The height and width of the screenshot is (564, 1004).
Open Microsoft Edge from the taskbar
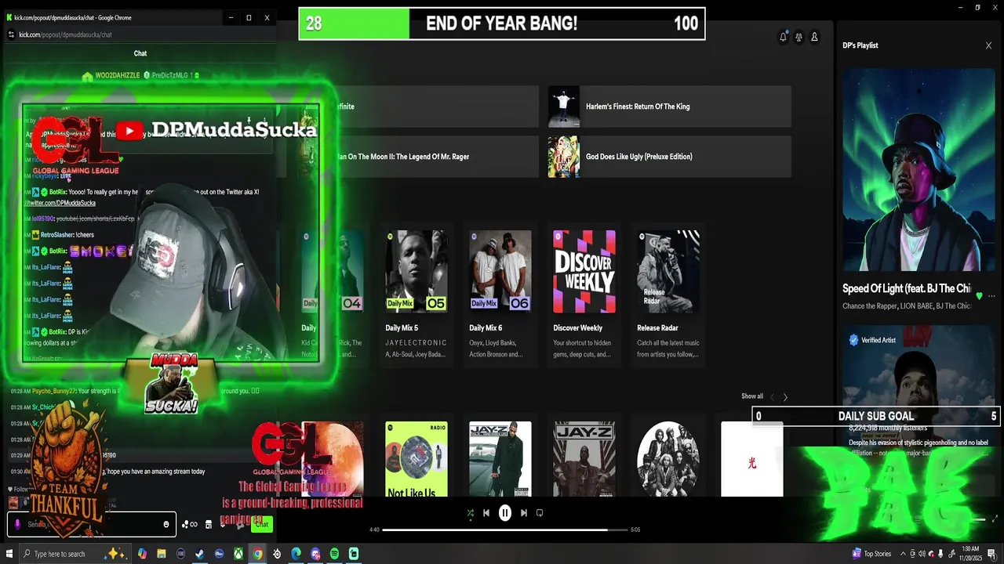pos(296,554)
